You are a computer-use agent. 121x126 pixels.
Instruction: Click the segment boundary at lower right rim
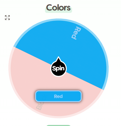pos(103,90)
